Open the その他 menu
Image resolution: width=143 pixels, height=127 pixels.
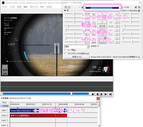[x=49, y=7]
